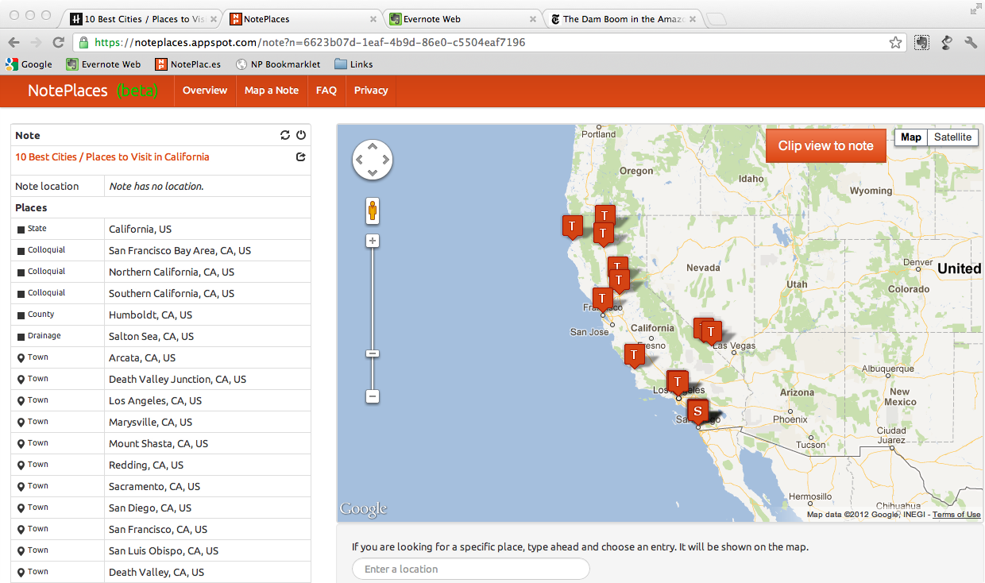Switch map to Map view

tap(911, 137)
